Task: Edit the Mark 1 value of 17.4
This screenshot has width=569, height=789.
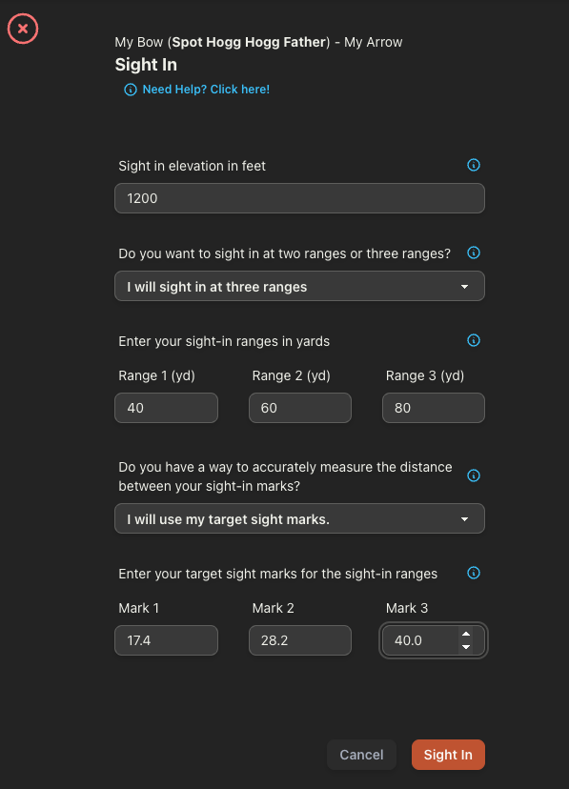Action: 166,640
